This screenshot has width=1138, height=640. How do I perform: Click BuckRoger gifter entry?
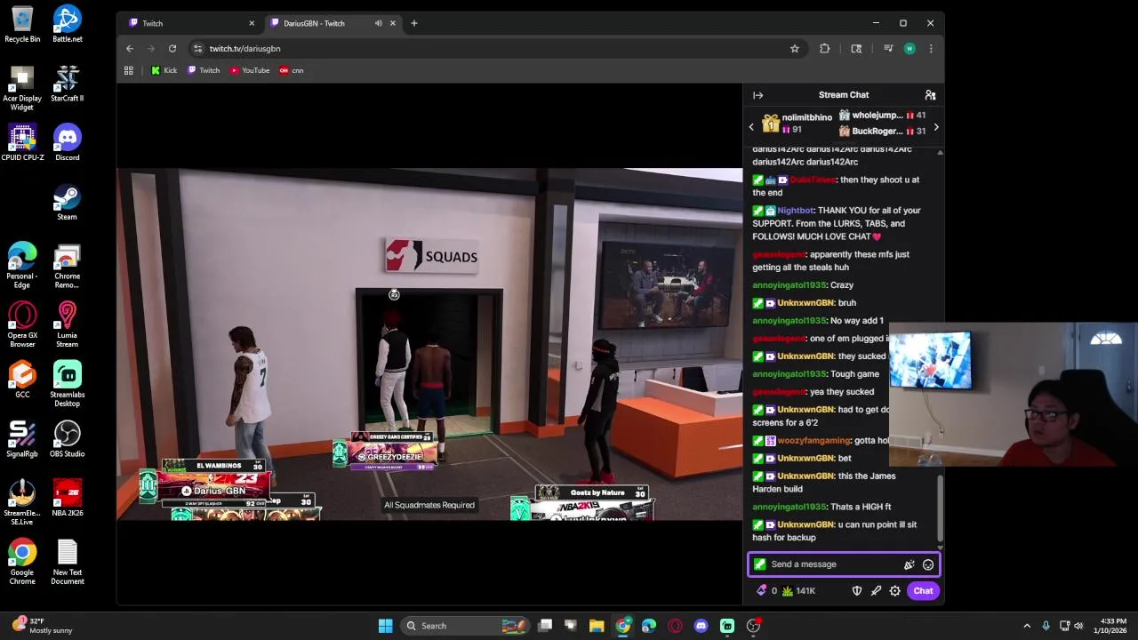point(882,132)
